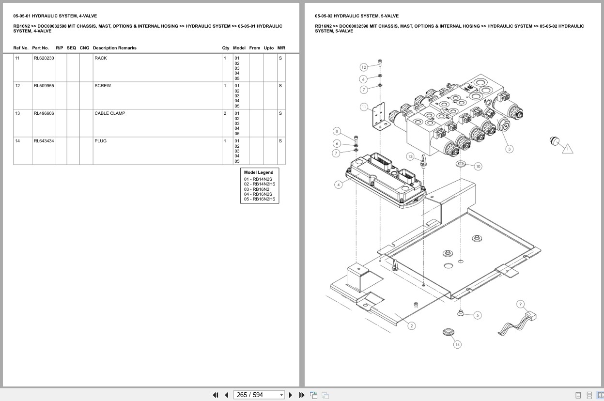Viewport: 604px width, 401px height.
Task: Click the 05-05-01 HYDRAULIC SYSTEM, 4-VALVE heading
Action: click(x=55, y=16)
